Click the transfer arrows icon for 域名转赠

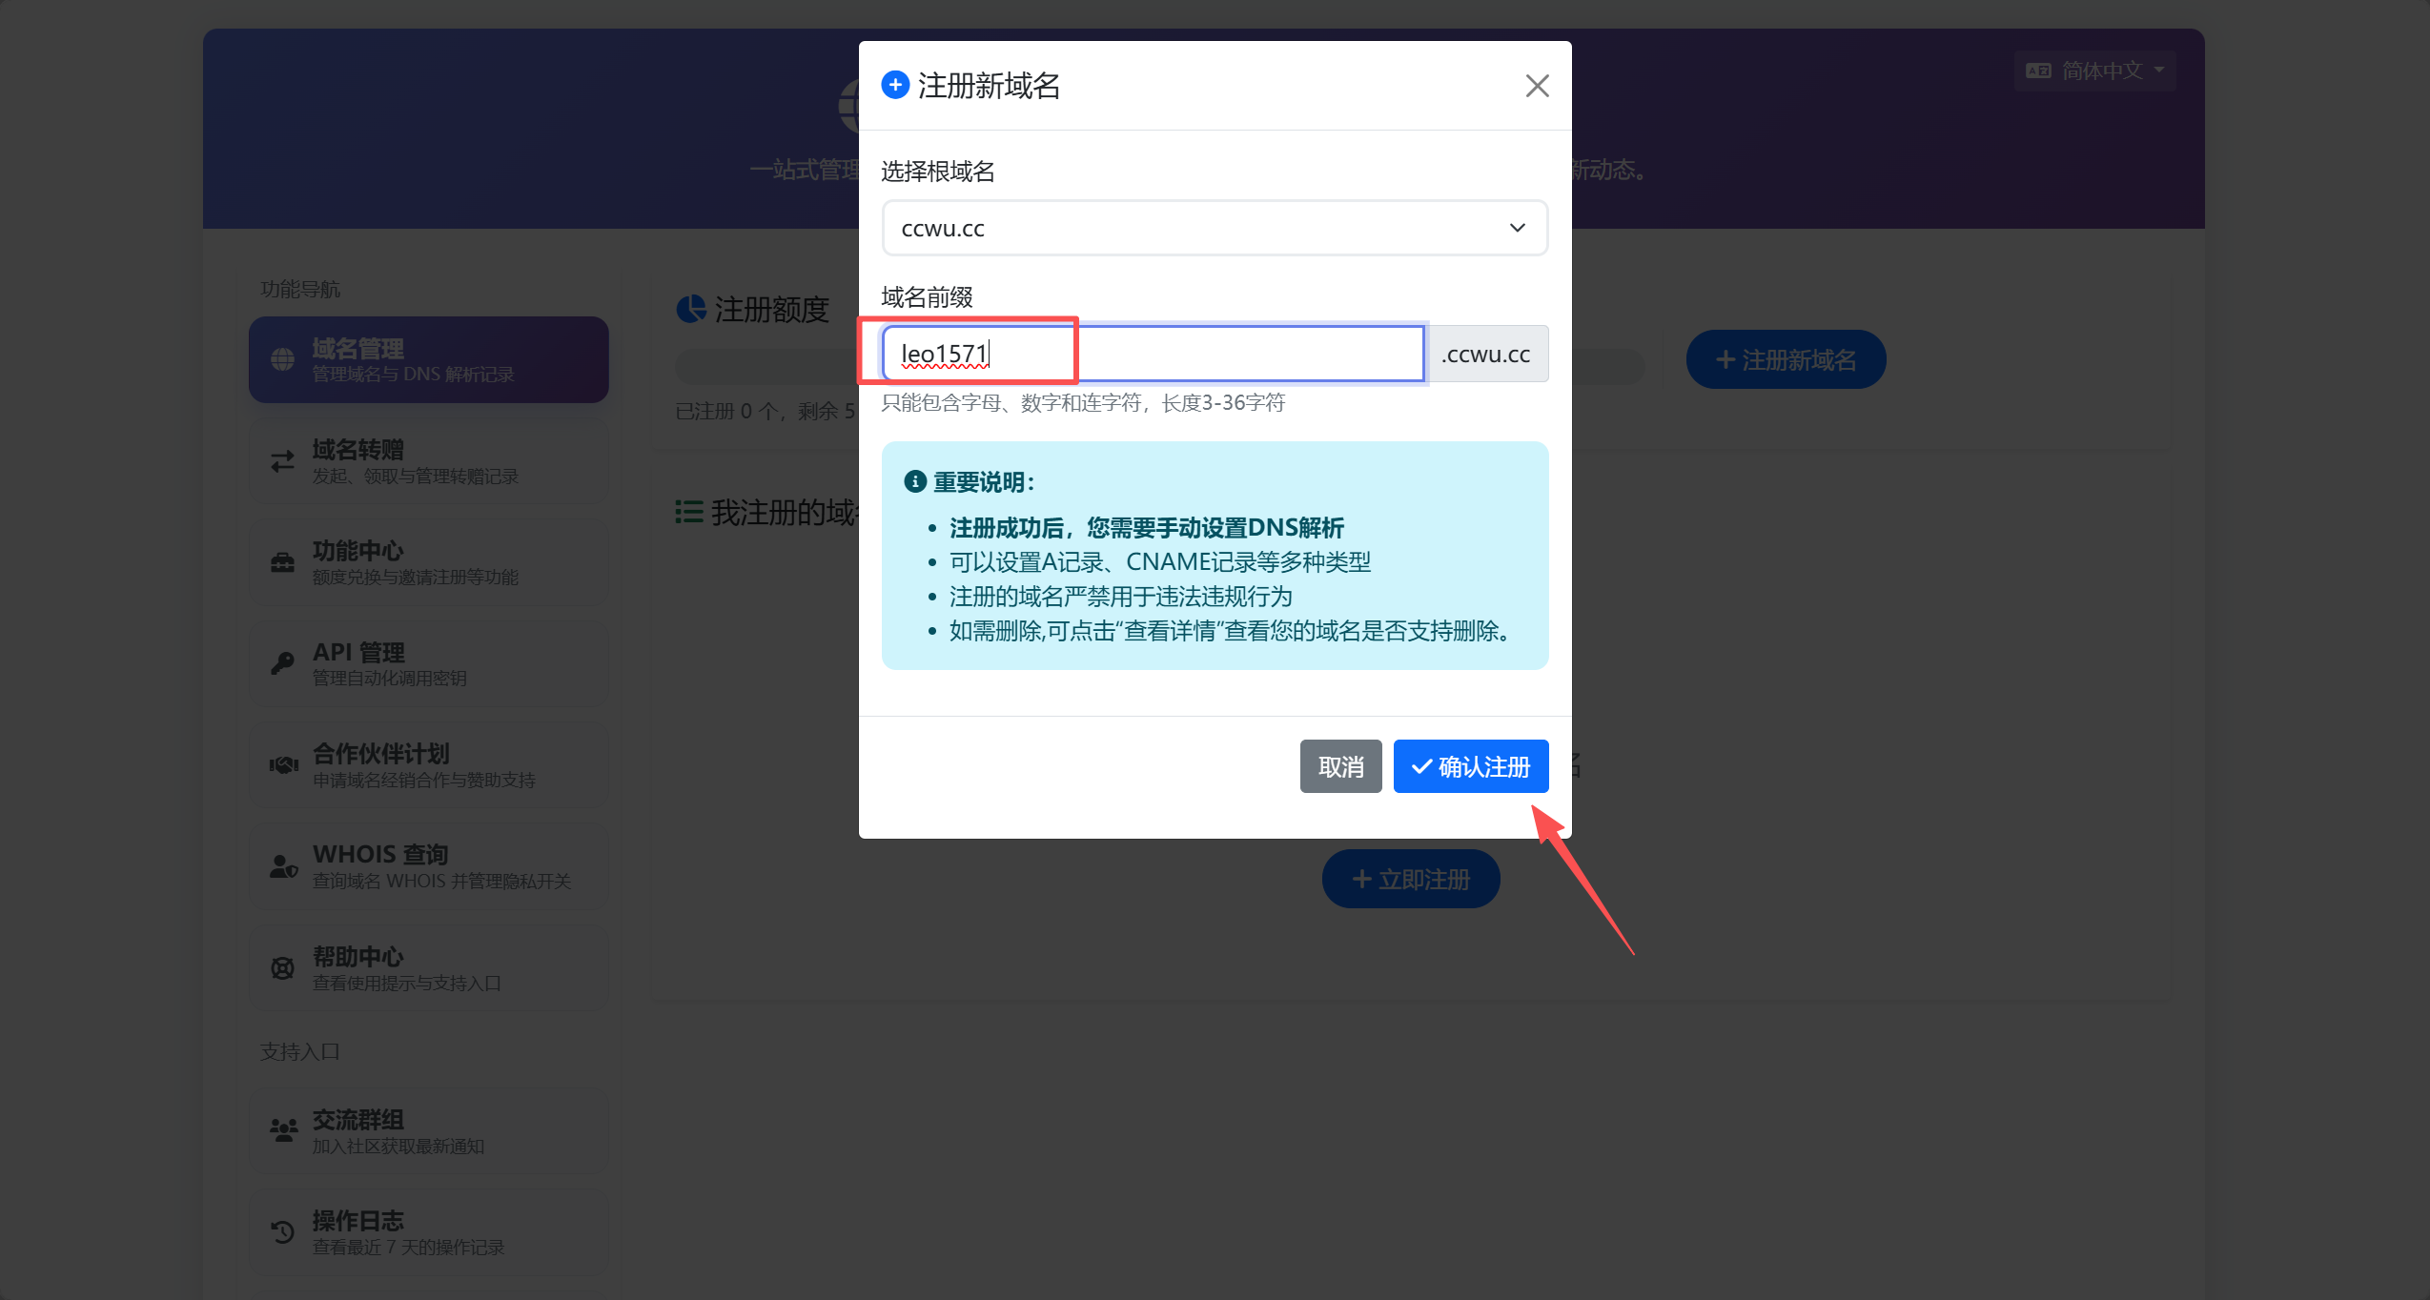click(282, 461)
